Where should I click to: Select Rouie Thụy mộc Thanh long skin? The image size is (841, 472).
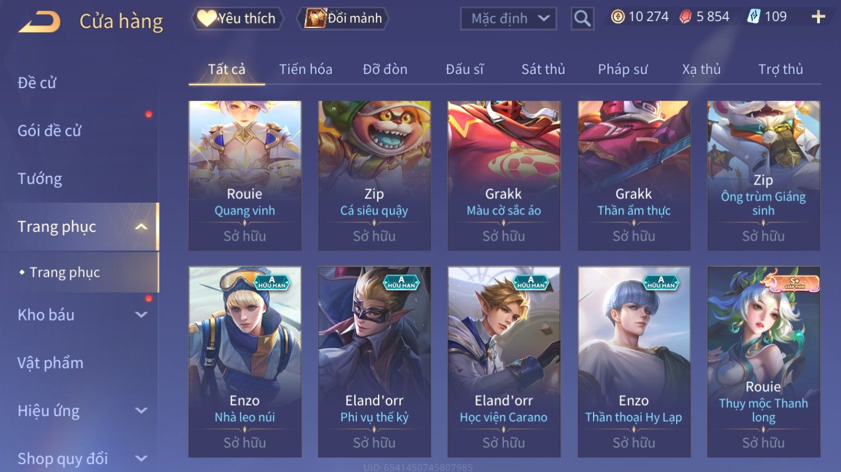[763, 362]
